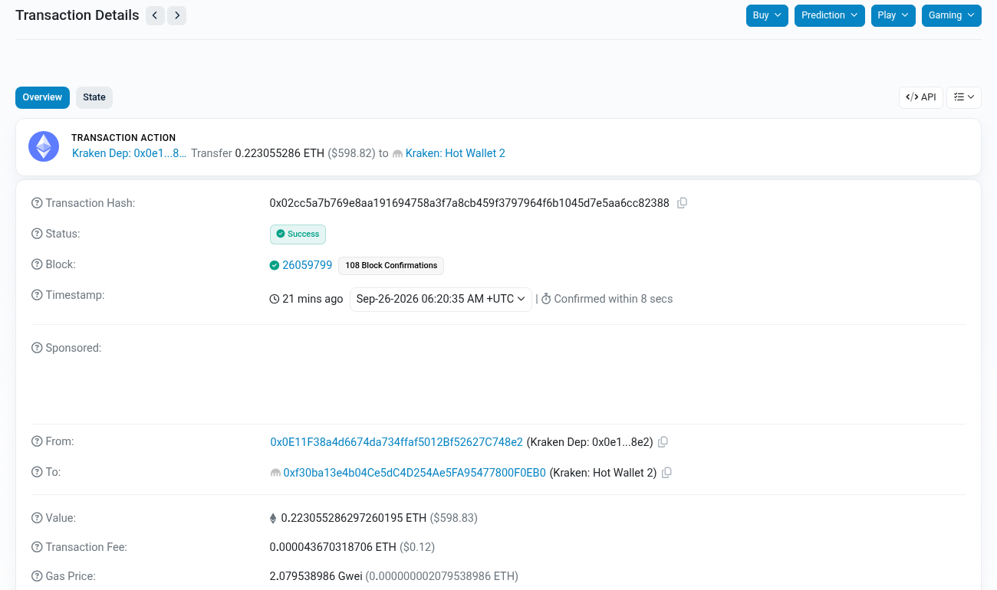Click the ($598.82) amount in Transaction Action
The width and height of the screenshot is (997, 590).
(x=352, y=153)
